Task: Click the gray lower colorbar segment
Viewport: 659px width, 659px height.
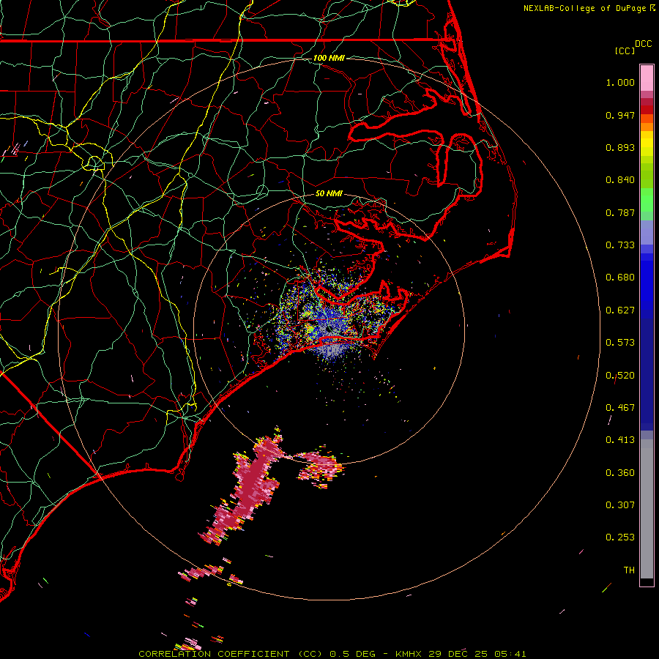Action: pyautogui.click(x=647, y=509)
